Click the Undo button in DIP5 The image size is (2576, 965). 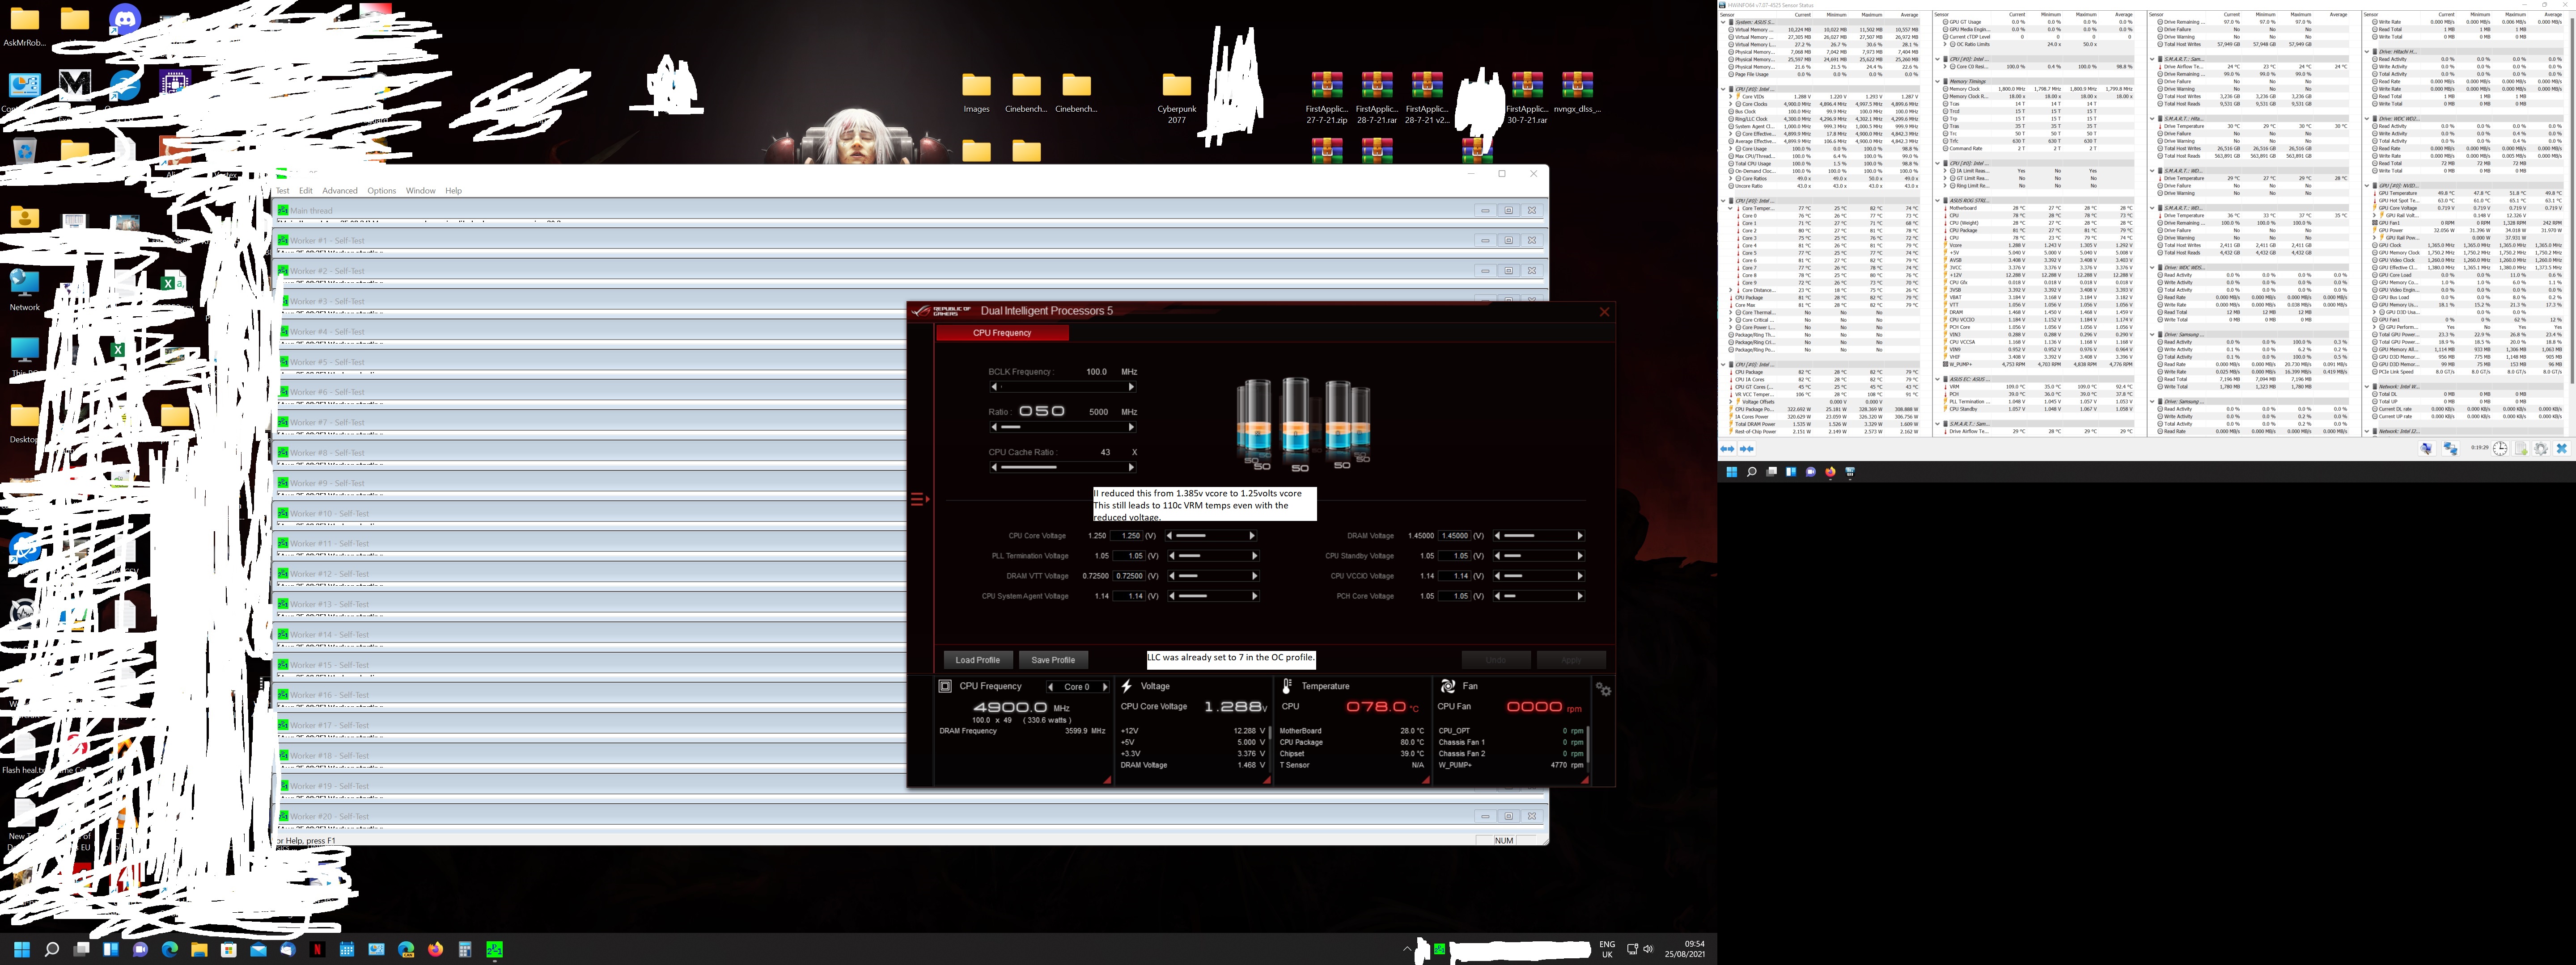[x=1496, y=660]
